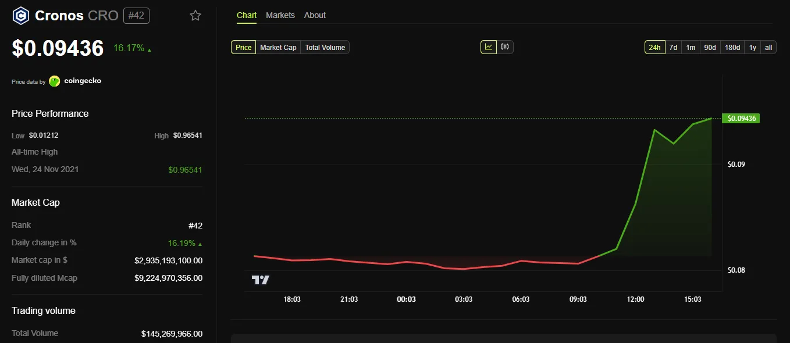The image size is (790, 343).
Task: Set chart range to 1m
Action: point(691,48)
